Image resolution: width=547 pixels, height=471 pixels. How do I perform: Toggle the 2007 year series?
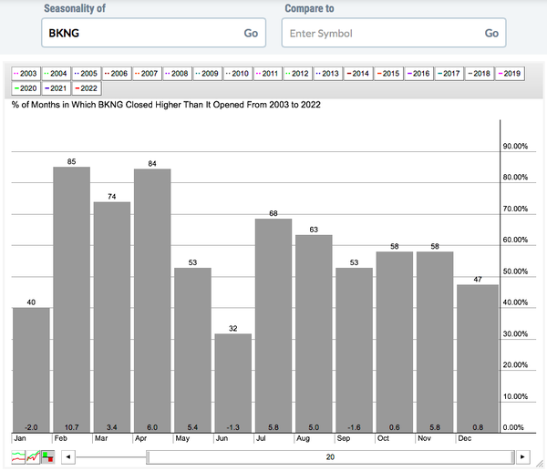[147, 74]
